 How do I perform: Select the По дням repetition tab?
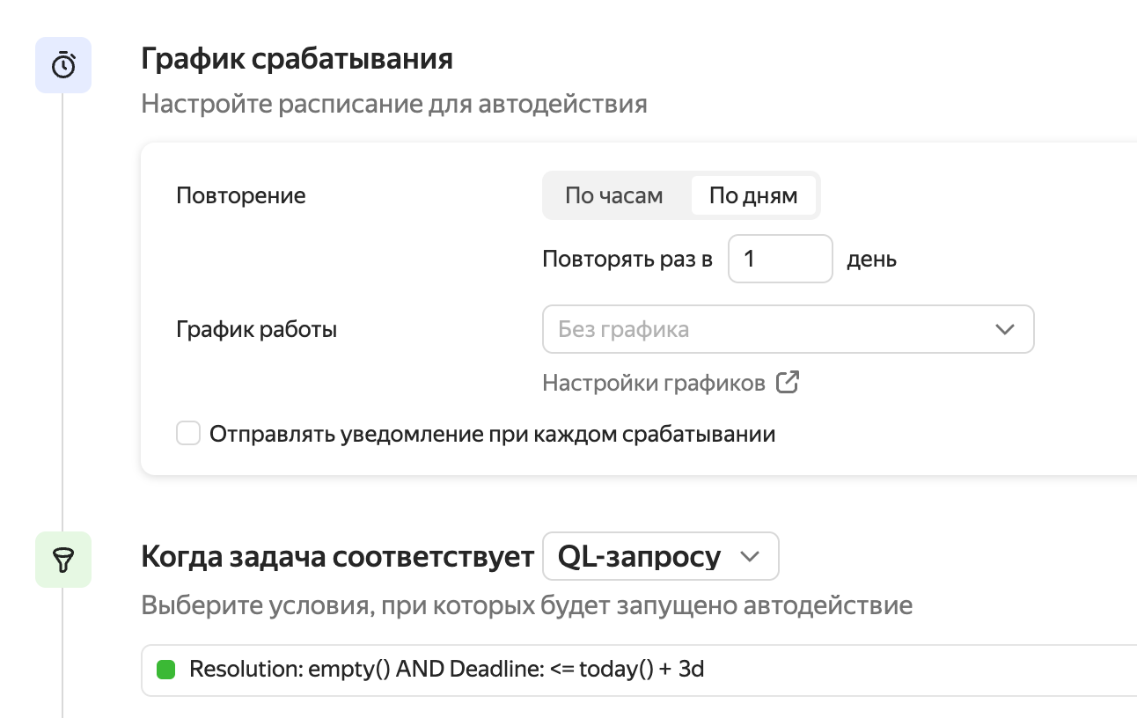(x=753, y=195)
